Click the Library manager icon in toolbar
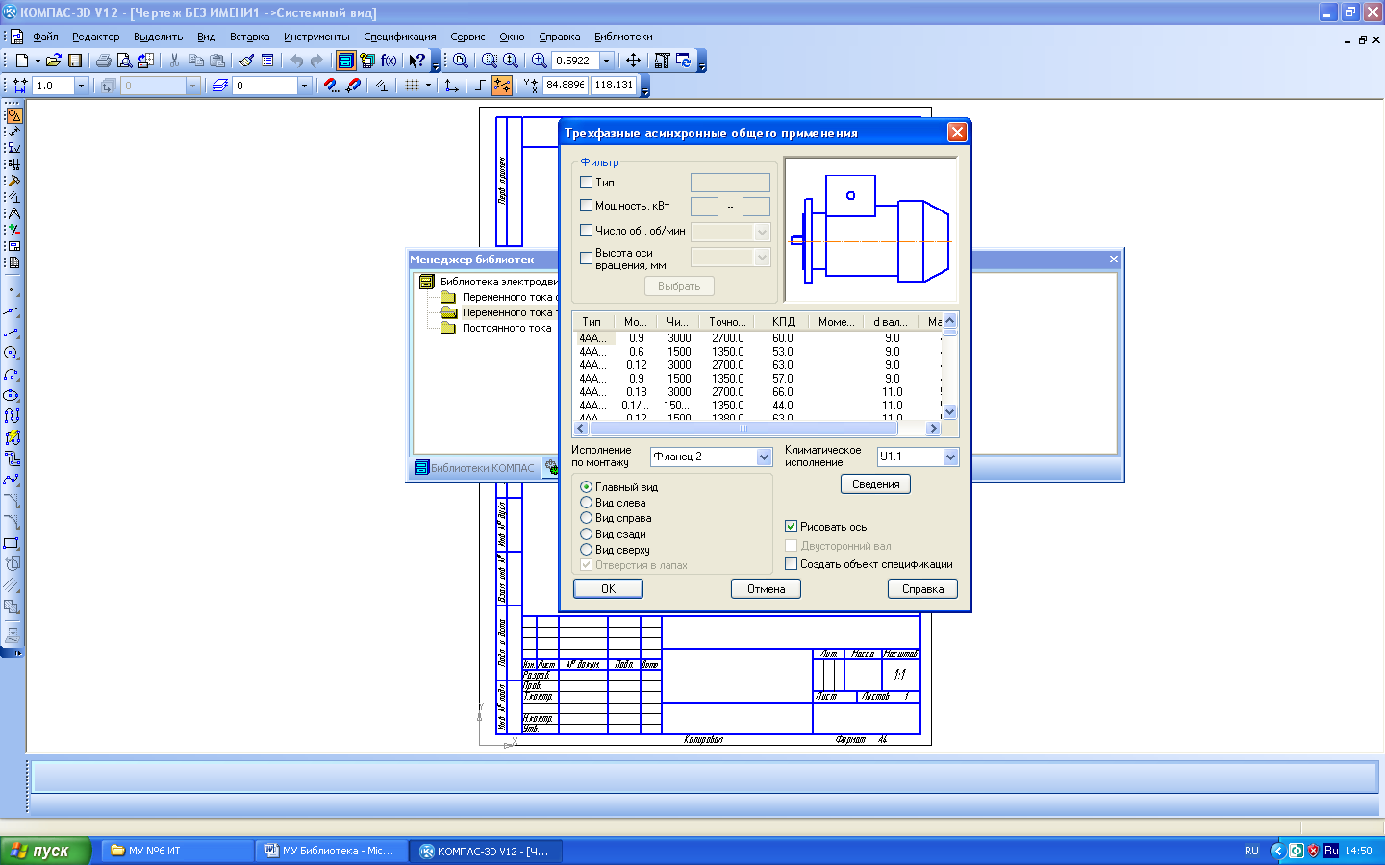Screen dimensions: 1385x865 [345, 61]
